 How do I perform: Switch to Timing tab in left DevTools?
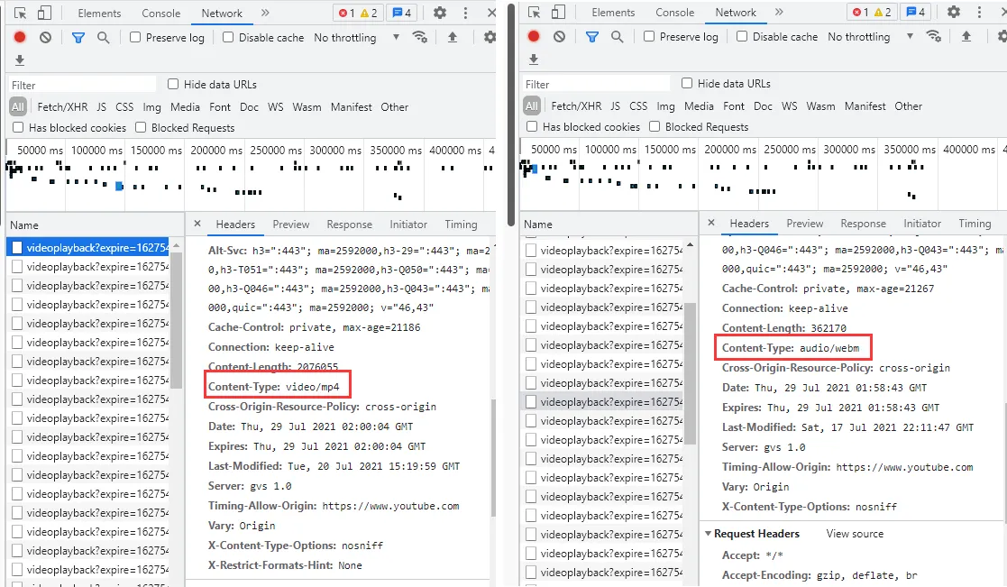461,225
